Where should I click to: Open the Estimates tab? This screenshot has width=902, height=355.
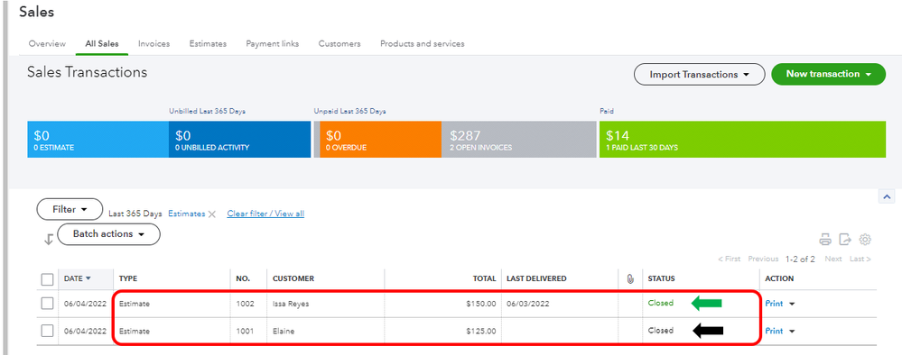(208, 43)
